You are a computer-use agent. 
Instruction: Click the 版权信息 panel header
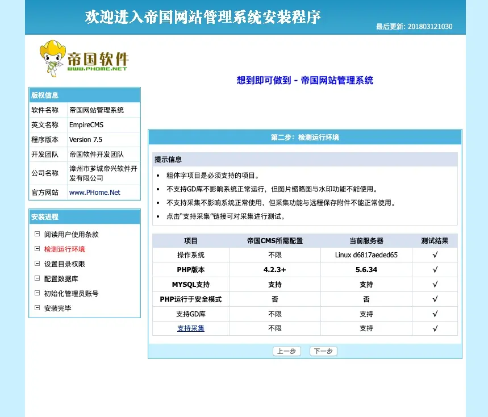pos(85,95)
